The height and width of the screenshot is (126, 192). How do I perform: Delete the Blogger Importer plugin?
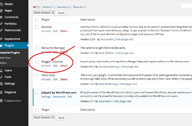[x=64, y=66]
